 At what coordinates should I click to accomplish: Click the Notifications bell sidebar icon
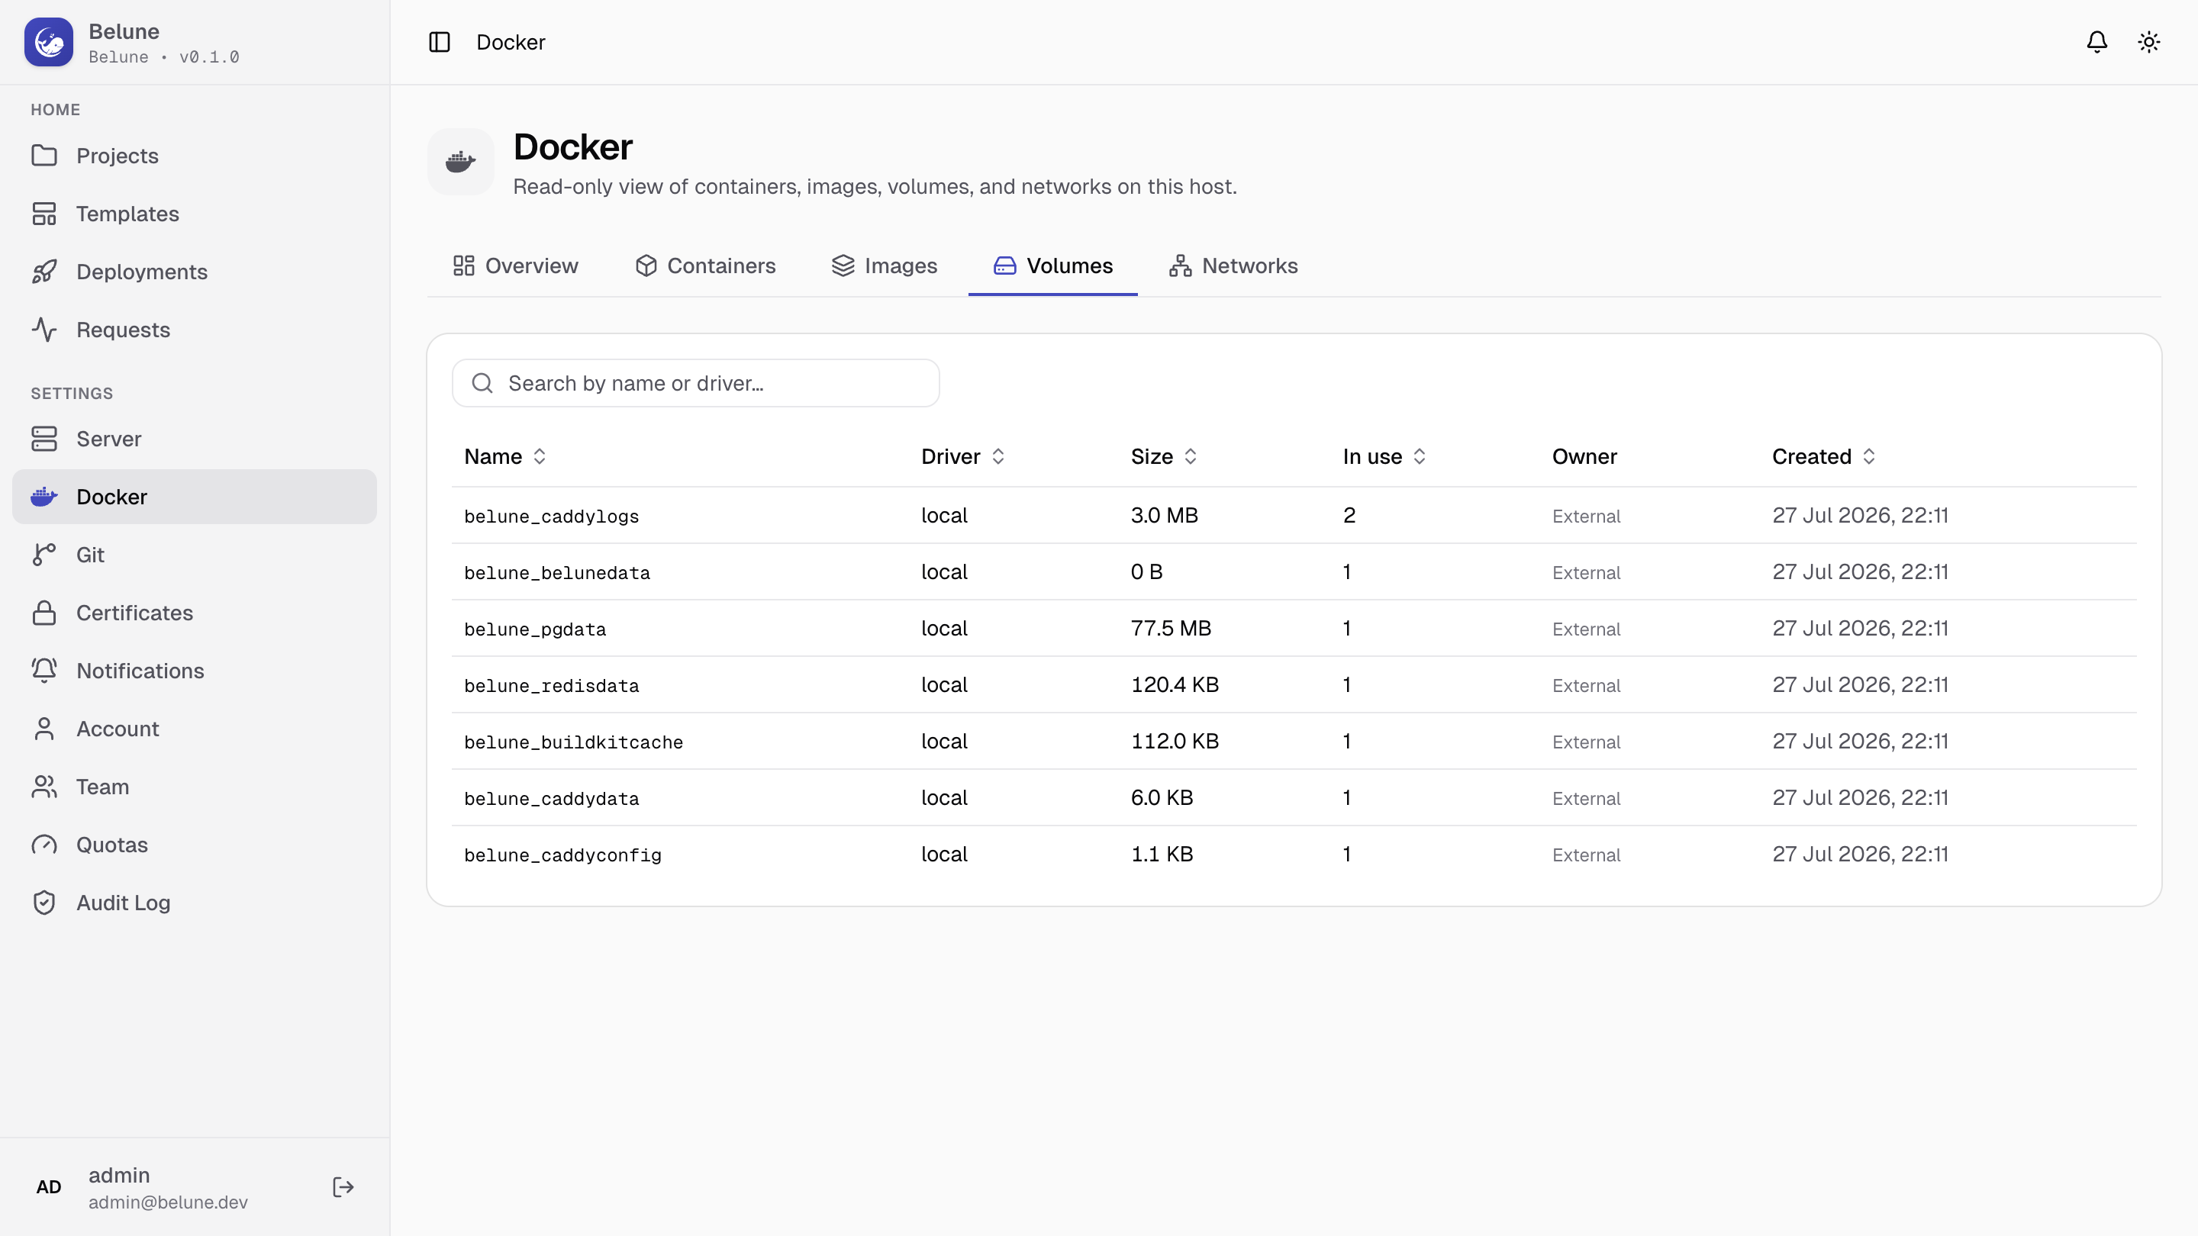click(44, 671)
